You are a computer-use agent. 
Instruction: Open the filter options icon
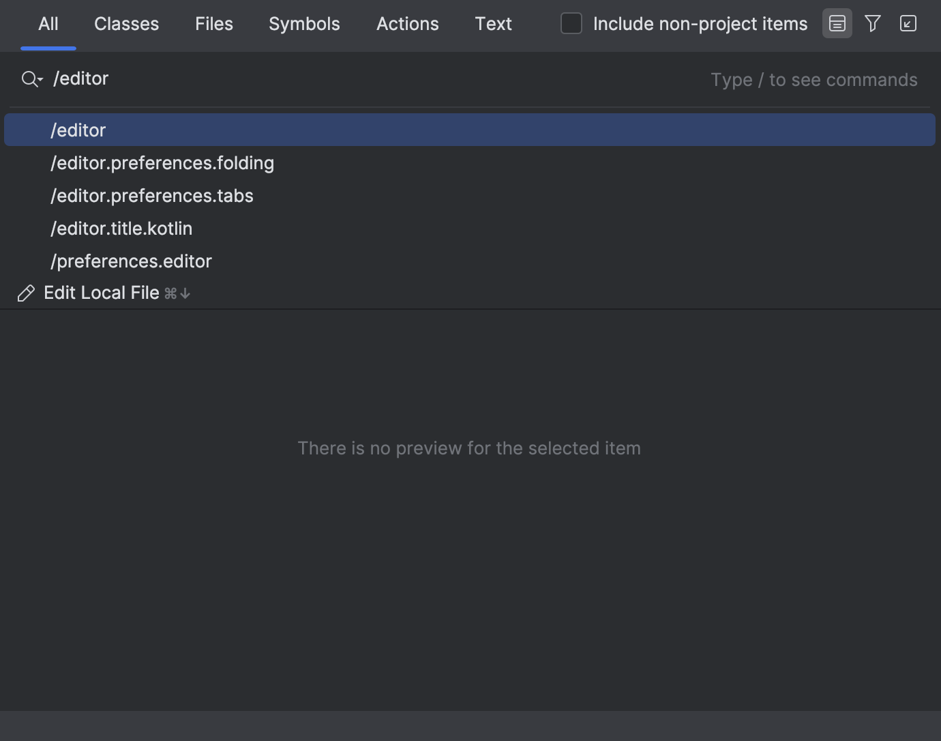873,23
